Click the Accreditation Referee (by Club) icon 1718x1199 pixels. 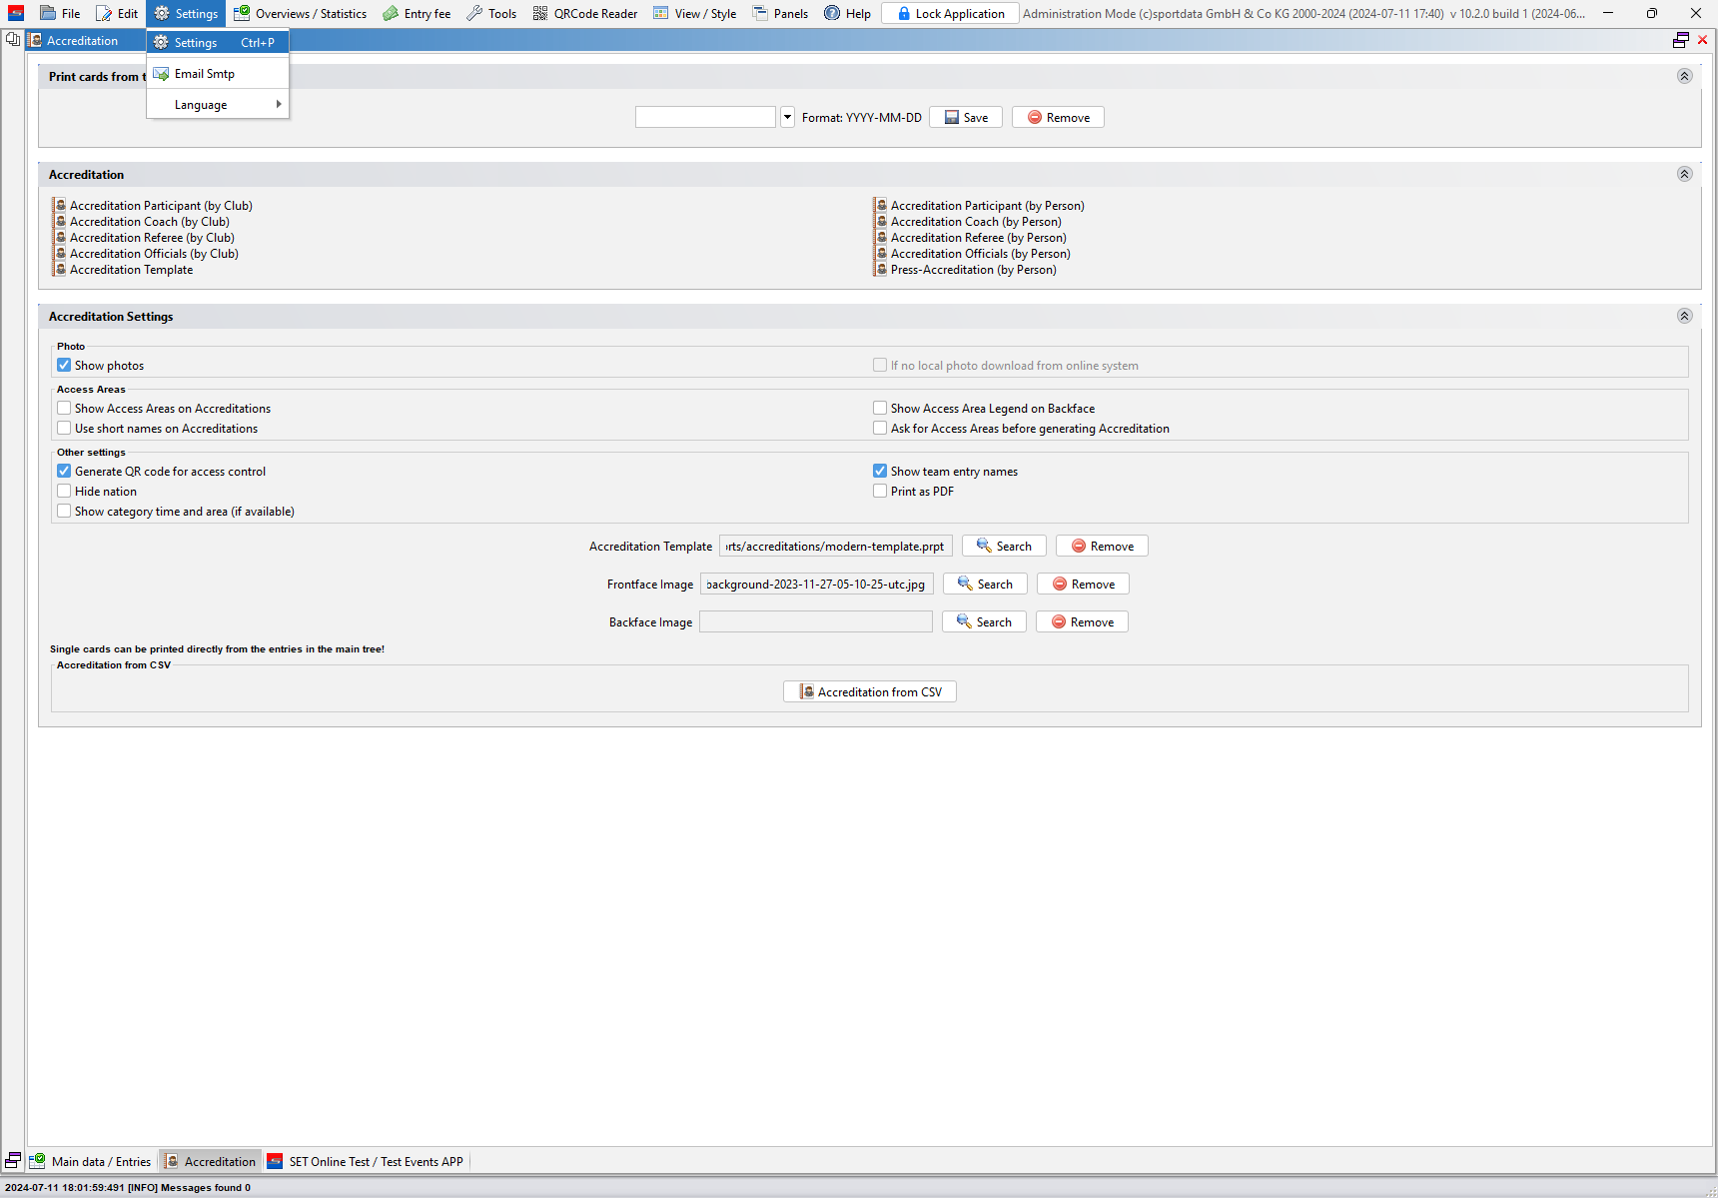coord(60,238)
